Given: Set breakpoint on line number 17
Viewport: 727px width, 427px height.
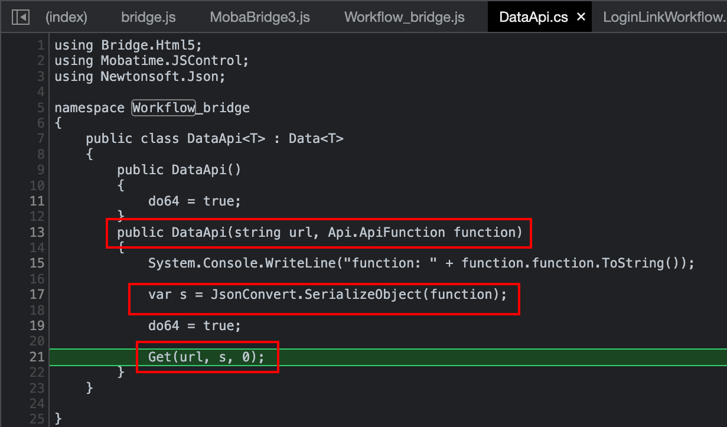Looking at the screenshot, I should pos(37,294).
